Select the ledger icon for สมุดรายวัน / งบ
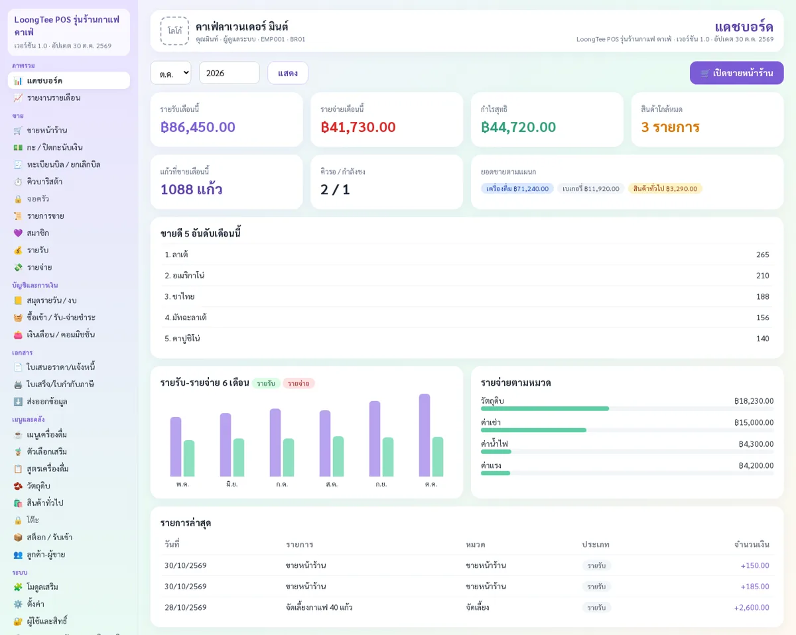This screenshot has height=635, width=796. [18, 301]
